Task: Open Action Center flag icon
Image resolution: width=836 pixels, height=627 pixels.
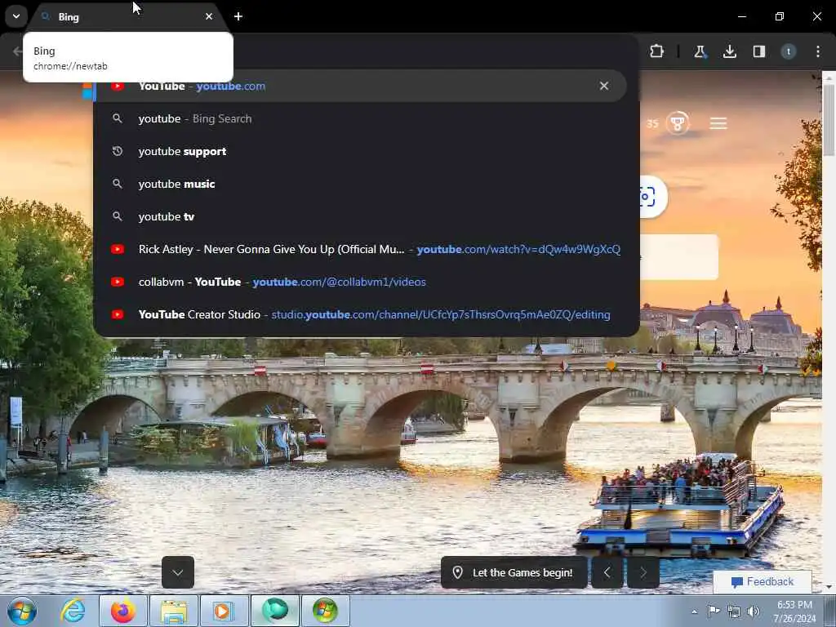Action: point(713,611)
